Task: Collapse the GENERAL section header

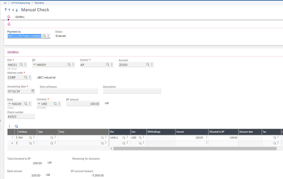Action: pos(13,52)
